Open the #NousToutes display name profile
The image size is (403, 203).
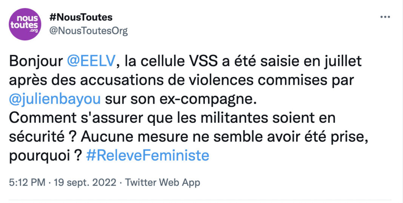click(x=81, y=17)
